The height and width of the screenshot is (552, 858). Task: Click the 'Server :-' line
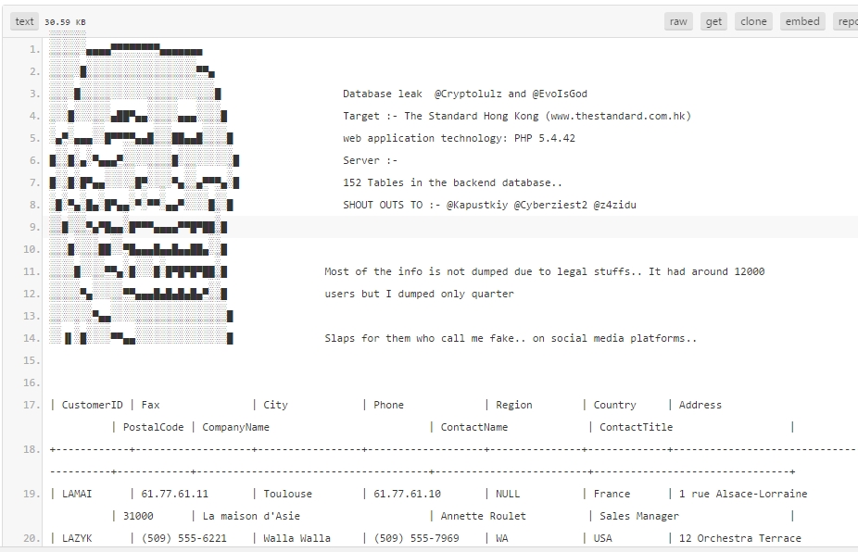pos(370,160)
